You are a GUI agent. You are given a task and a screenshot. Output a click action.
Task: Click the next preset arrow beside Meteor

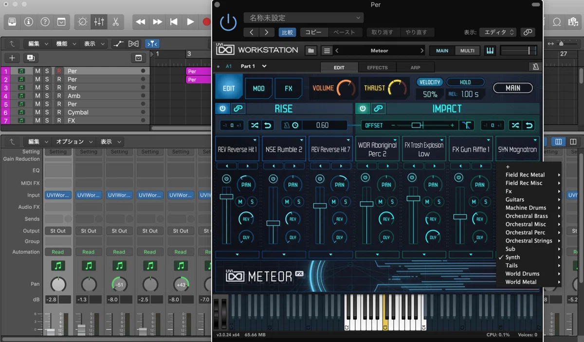tap(422, 51)
